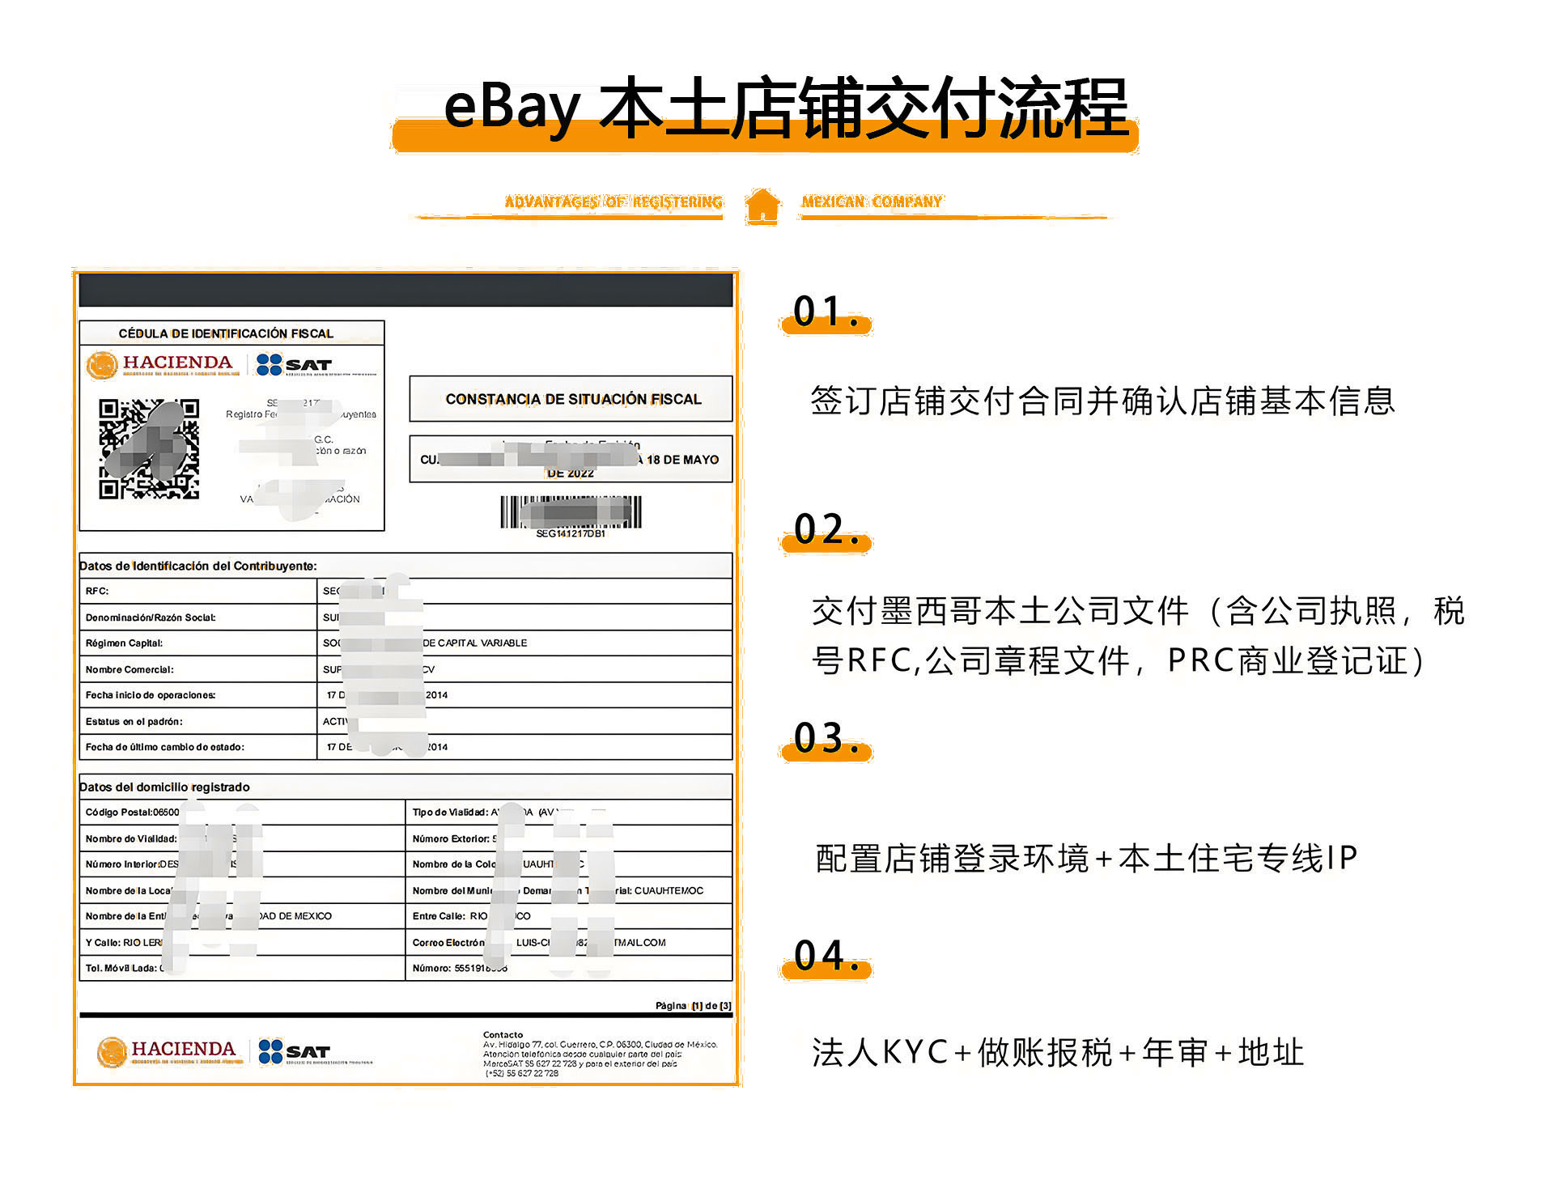Click the top HACIENDA logo
This screenshot has width=1554, height=1184.
pos(160,364)
